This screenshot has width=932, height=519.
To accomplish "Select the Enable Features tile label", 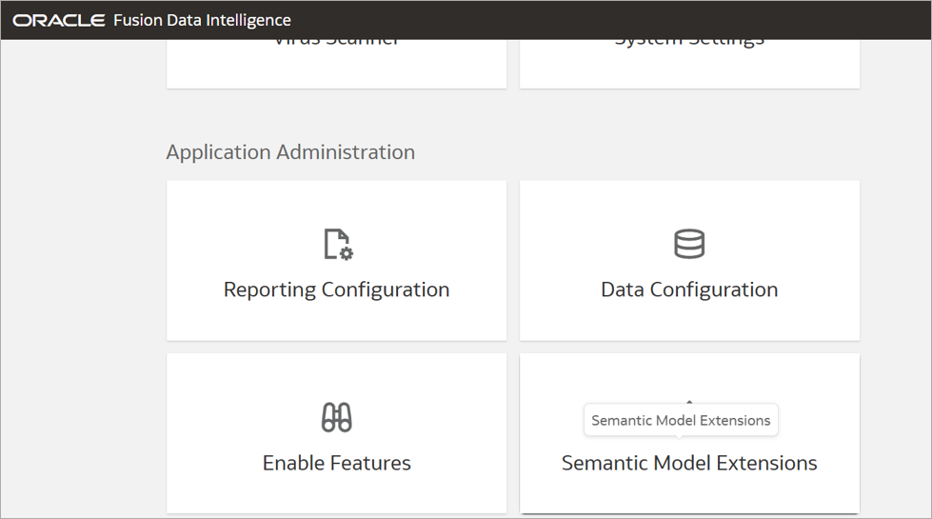I will click(x=337, y=463).
